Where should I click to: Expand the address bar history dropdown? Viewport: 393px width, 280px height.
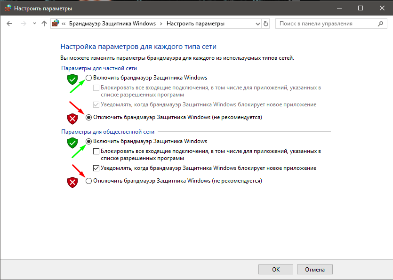pos(257,24)
